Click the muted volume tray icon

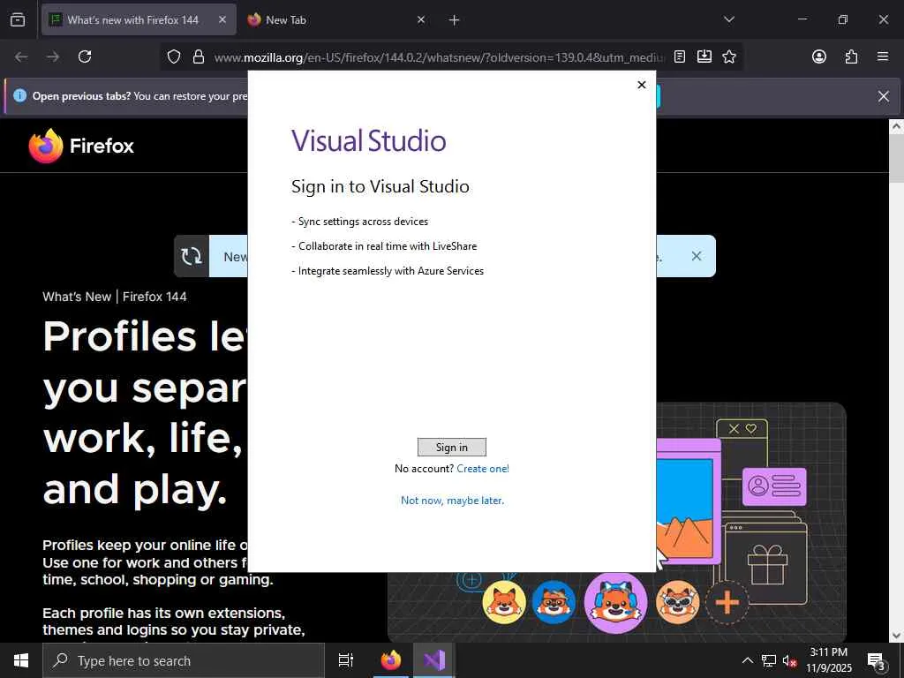pos(789,660)
